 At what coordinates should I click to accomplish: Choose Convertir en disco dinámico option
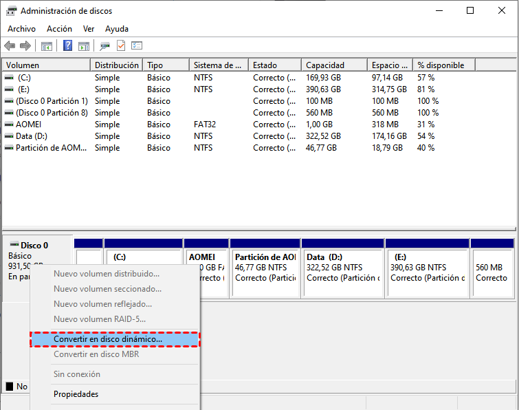pyautogui.click(x=108, y=339)
